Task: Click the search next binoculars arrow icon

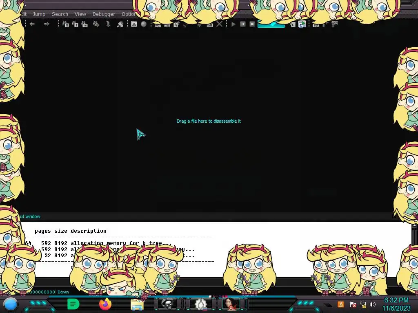Action: coord(96,24)
